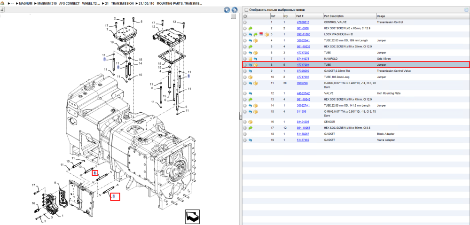
Task: Click callout 12 on the diagram
Action: point(153,27)
